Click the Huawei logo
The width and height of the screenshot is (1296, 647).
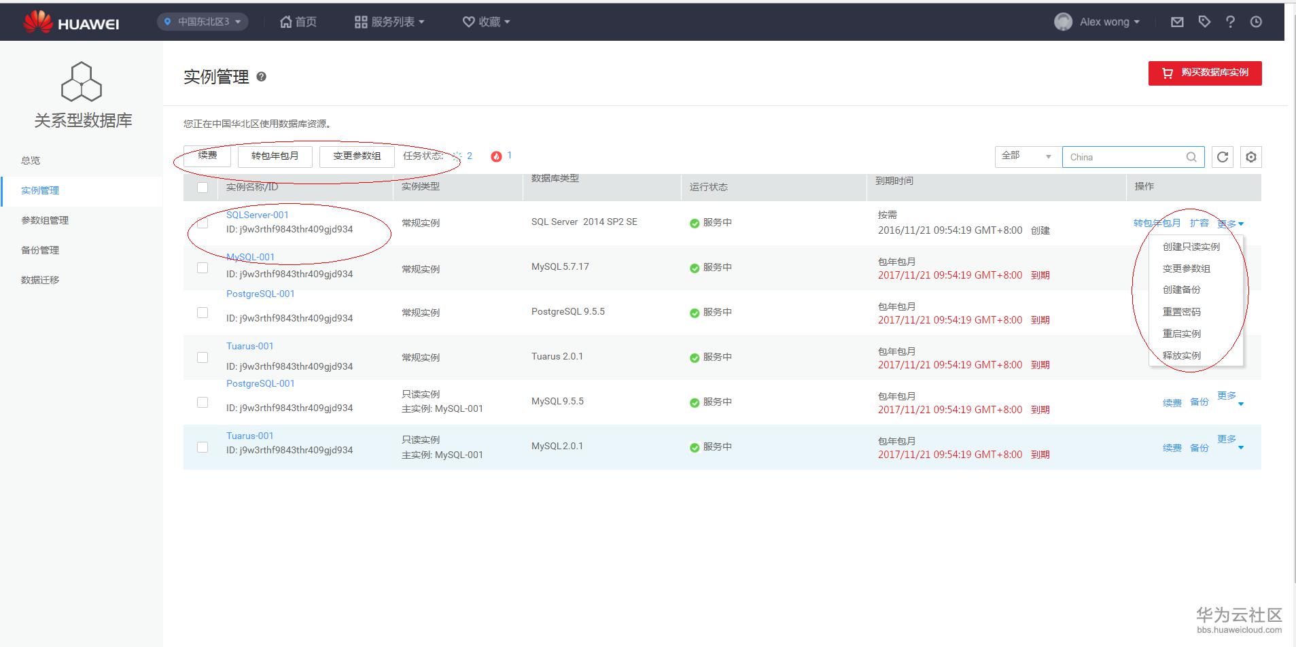point(71,22)
